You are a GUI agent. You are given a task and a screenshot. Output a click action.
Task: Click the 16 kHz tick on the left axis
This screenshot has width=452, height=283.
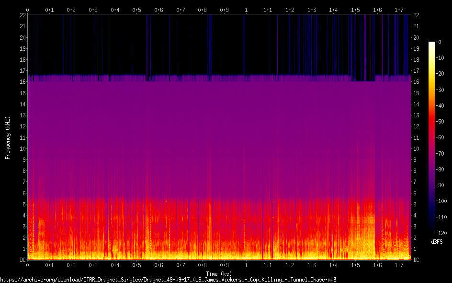22,82
